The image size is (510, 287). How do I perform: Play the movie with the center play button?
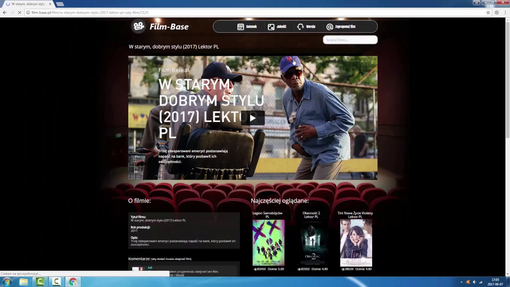(253, 118)
